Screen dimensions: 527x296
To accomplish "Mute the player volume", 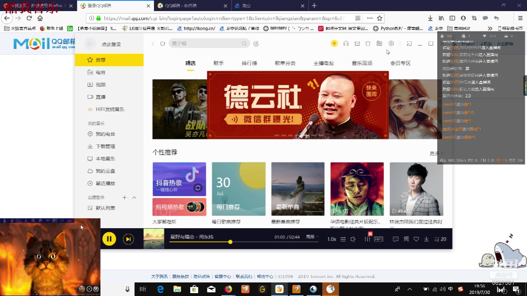I will point(353,239).
